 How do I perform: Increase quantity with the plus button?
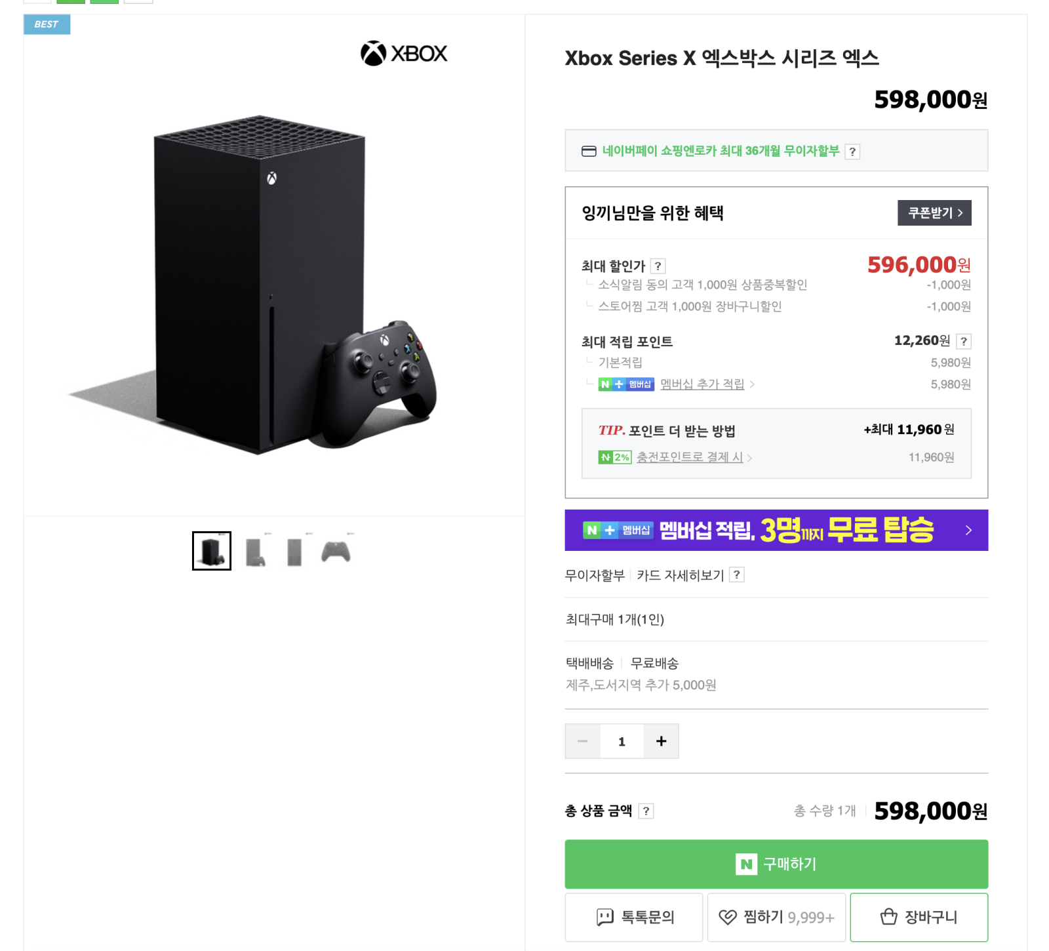point(661,741)
